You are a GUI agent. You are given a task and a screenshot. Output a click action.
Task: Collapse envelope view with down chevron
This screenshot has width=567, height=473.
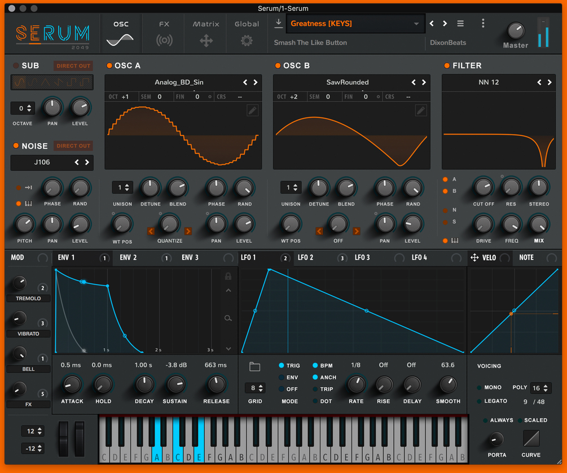(228, 349)
